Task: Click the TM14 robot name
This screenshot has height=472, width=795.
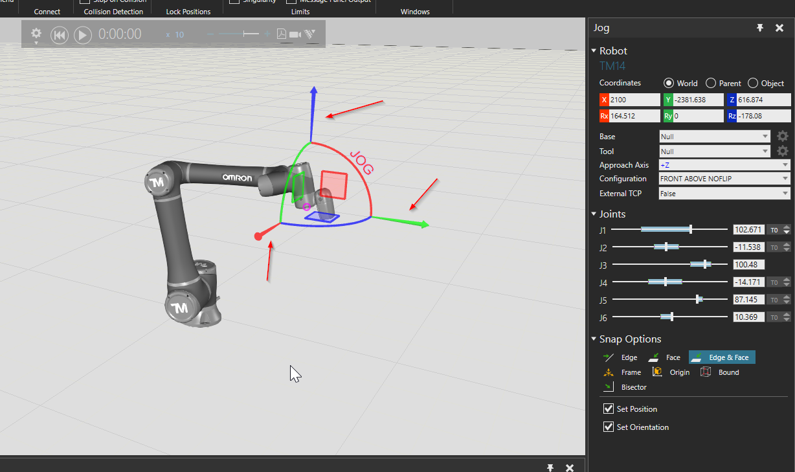Action: coord(612,66)
